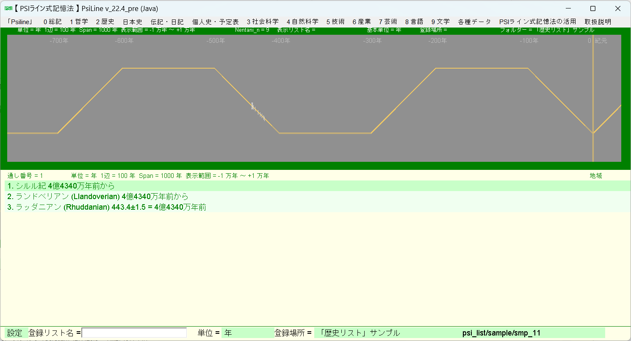Click the Nentani_n = 9 header text
Image resolution: width=631 pixels, height=341 pixels.
(252, 30)
